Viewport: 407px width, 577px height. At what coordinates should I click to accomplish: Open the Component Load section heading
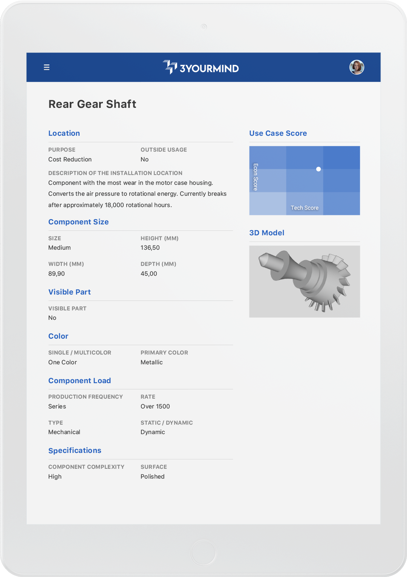click(80, 381)
